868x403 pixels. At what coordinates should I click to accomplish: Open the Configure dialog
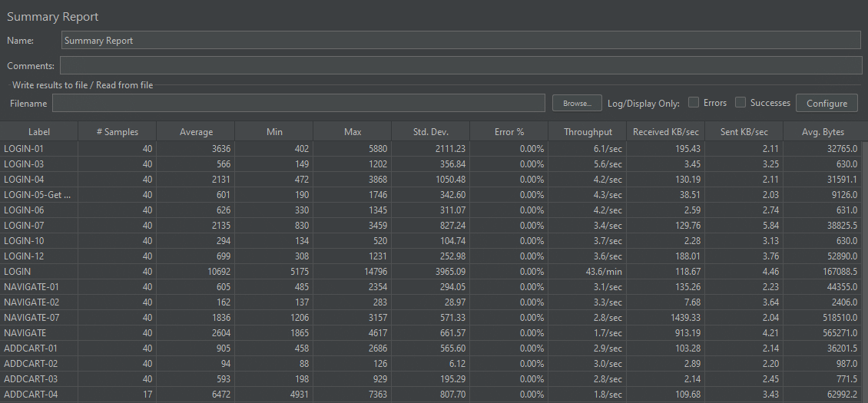827,103
